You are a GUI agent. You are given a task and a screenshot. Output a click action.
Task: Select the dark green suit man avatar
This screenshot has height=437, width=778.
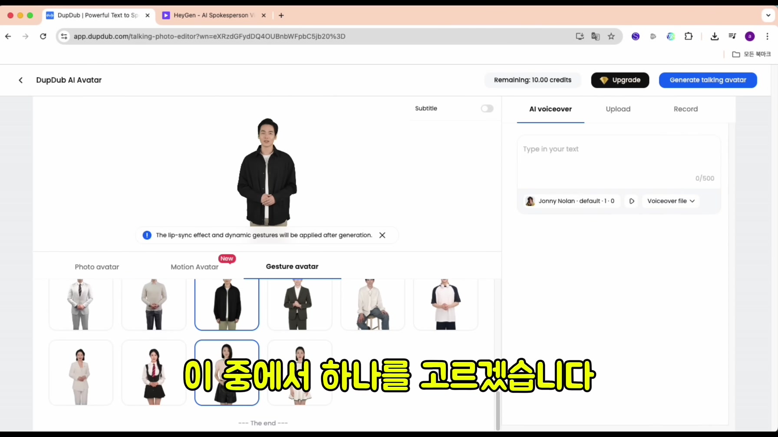pyautogui.click(x=300, y=304)
